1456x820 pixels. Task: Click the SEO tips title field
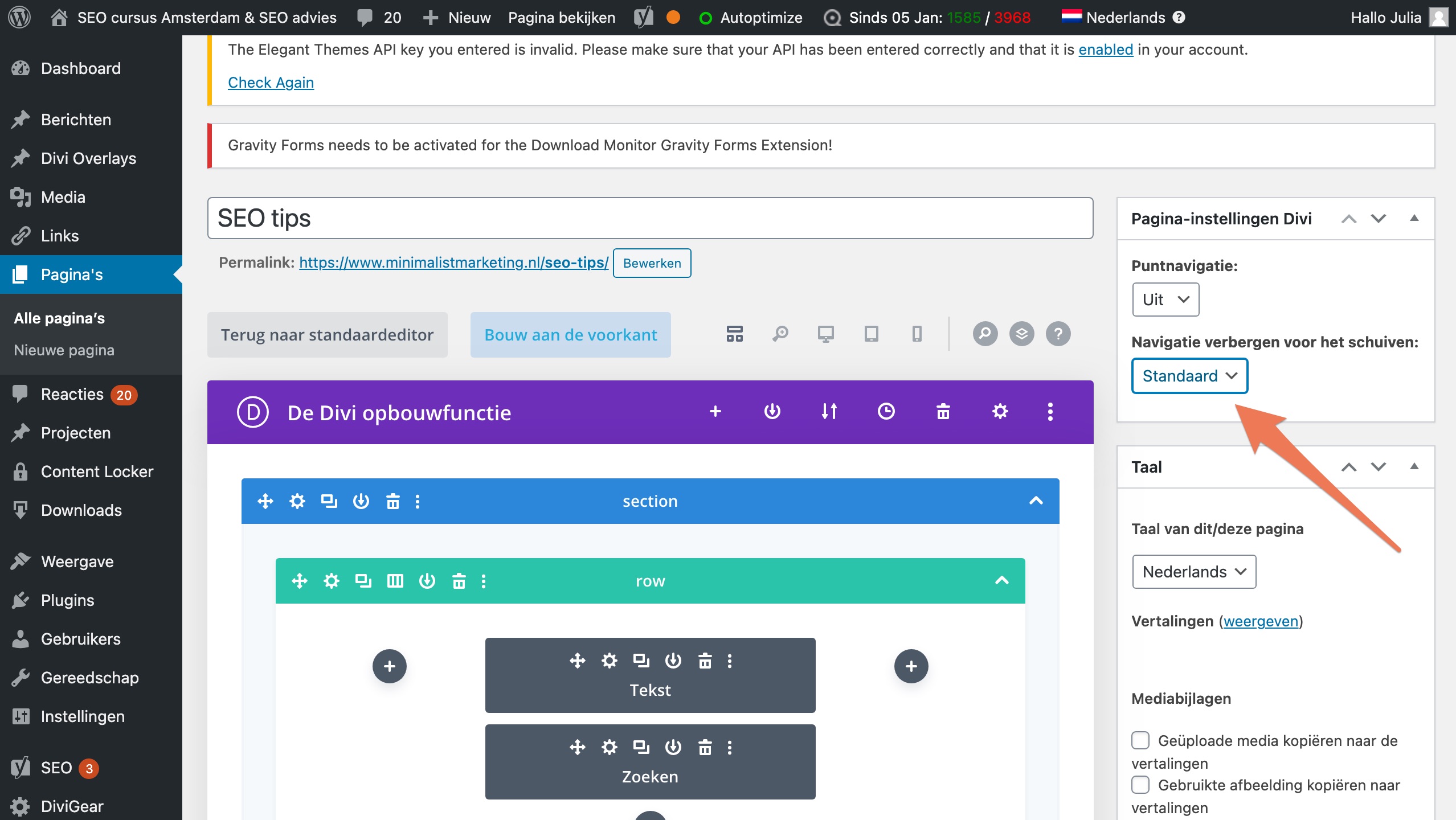650,218
